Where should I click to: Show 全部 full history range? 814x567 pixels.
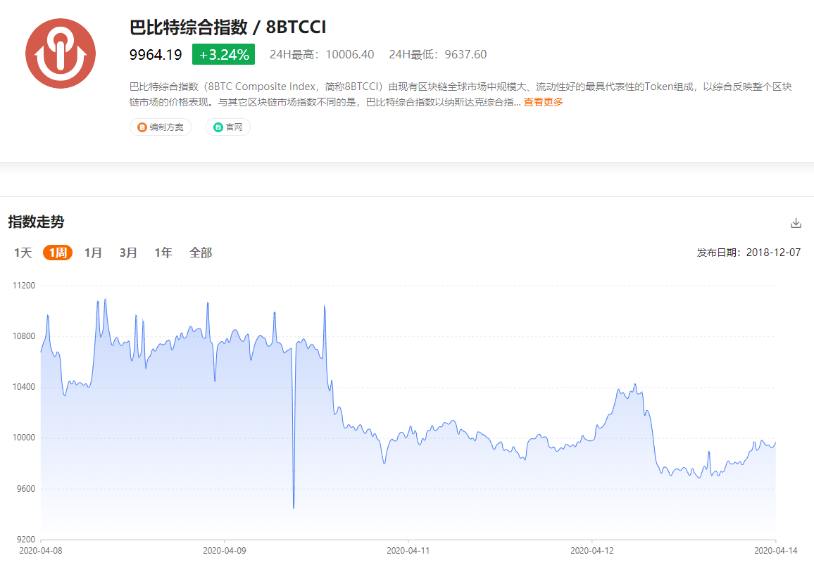[x=201, y=253]
